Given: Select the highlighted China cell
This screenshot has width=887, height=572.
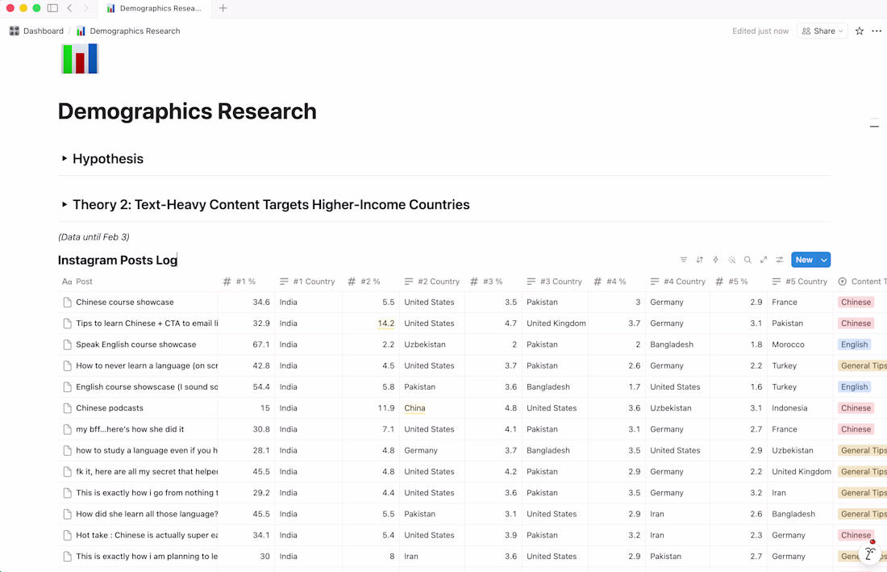Looking at the screenshot, I should pyautogui.click(x=414, y=408).
